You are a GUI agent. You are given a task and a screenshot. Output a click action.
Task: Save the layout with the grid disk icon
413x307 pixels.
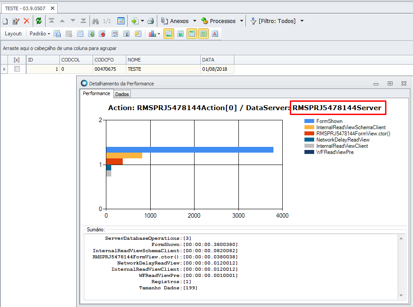coord(57,34)
